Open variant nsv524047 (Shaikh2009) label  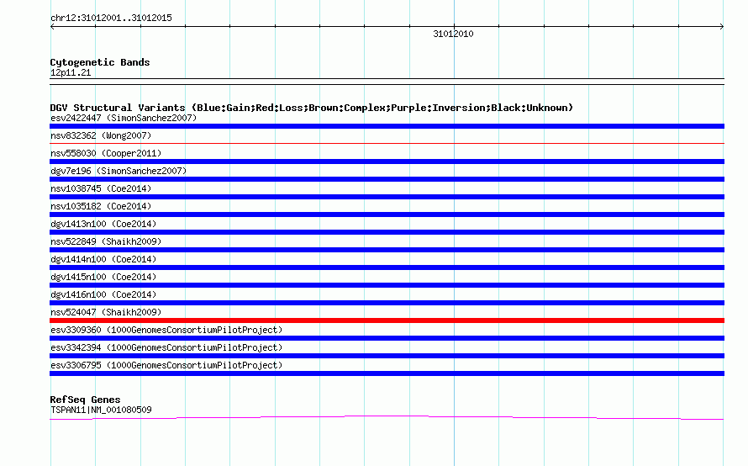pos(106,312)
